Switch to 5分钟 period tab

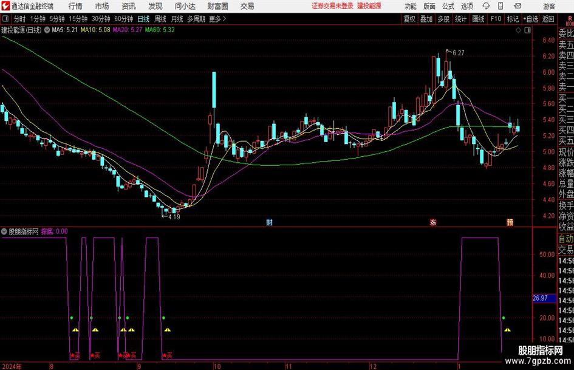57,19
